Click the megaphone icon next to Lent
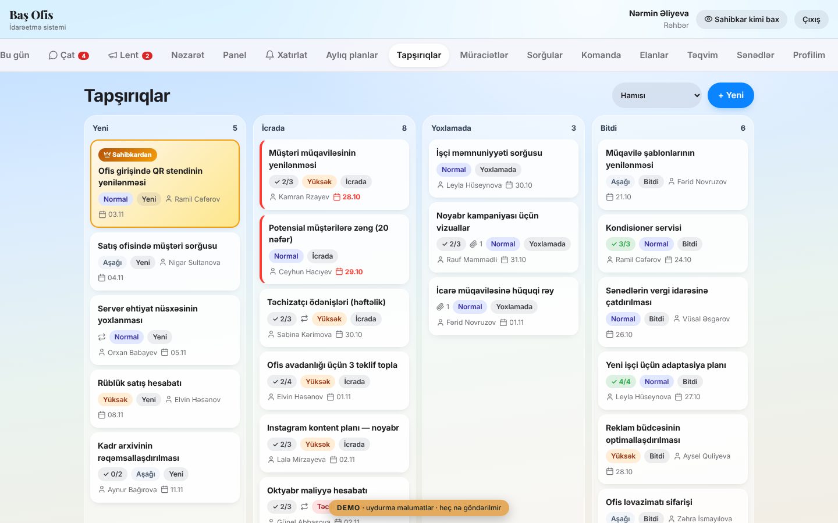Viewport: 838px width, 523px height. (113, 55)
